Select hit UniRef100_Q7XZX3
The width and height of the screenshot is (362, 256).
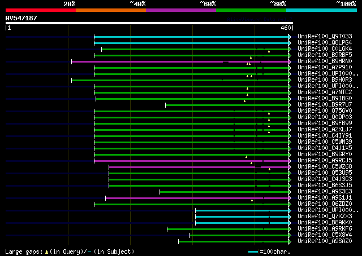pyautogui.click(x=325, y=217)
